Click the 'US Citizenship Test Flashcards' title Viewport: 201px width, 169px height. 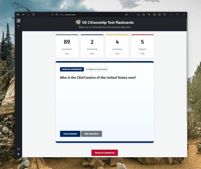pos(108,22)
